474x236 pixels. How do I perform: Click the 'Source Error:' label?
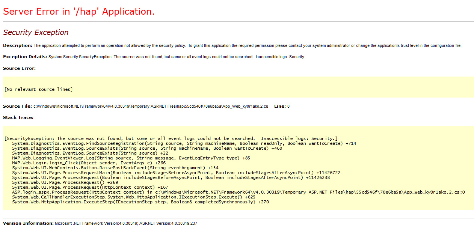point(17,68)
